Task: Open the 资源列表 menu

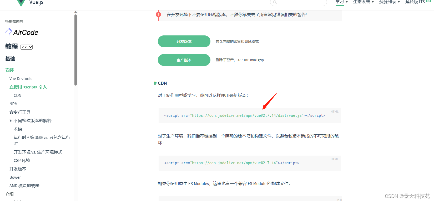Action: pos(389,2)
